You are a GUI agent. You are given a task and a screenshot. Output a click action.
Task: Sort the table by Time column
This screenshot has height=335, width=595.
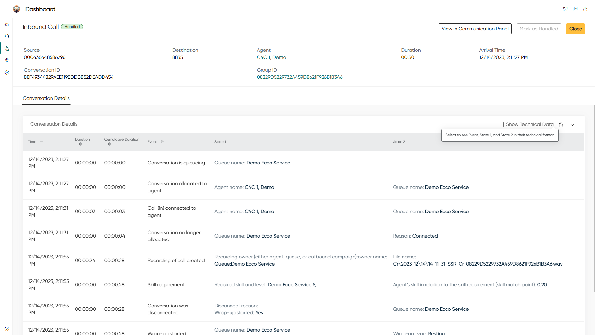42,141
